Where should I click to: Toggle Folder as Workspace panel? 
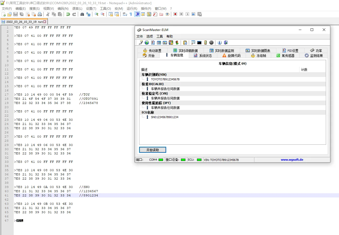click(161, 14)
